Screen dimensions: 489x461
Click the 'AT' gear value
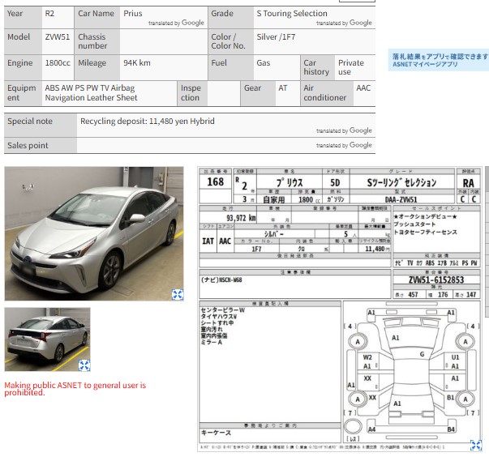point(283,88)
